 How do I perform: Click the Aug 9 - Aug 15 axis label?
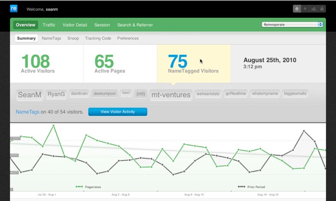tap(194, 195)
